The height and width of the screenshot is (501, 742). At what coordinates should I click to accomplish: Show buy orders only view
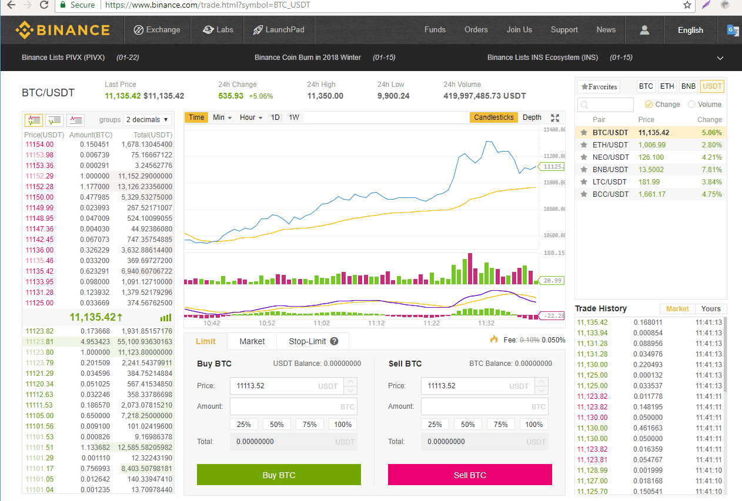54,120
